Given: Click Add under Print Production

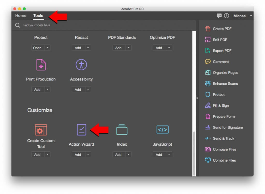Looking at the screenshot, I should (x=38, y=89).
